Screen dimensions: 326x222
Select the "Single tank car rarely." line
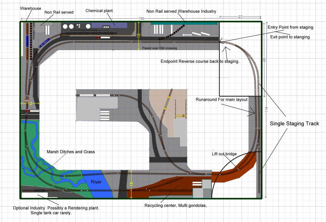51,213
